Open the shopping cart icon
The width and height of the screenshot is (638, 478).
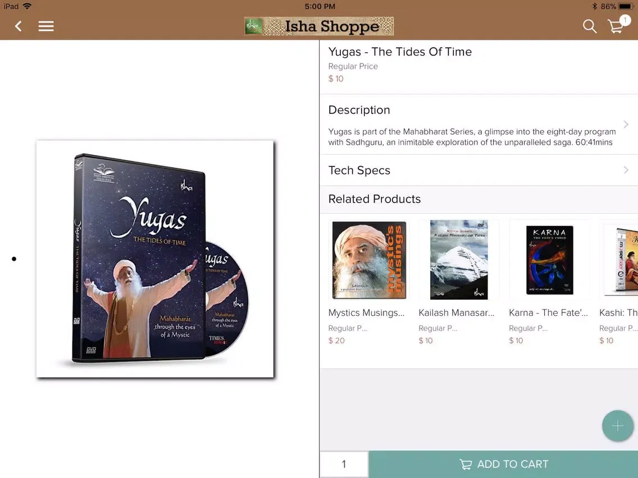click(616, 27)
